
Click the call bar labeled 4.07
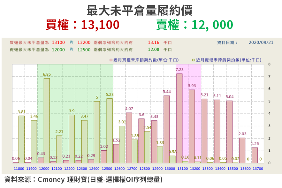point(129,138)
